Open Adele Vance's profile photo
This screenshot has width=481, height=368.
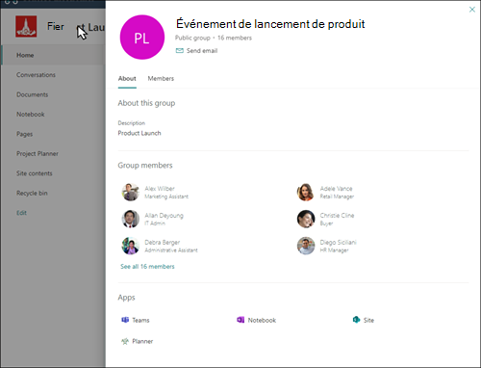pyautogui.click(x=306, y=192)
